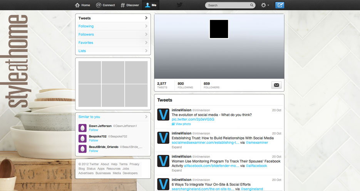Follow Bespoke702
Viewport: 360px width, 191px height.
click(x=94, y=141)
